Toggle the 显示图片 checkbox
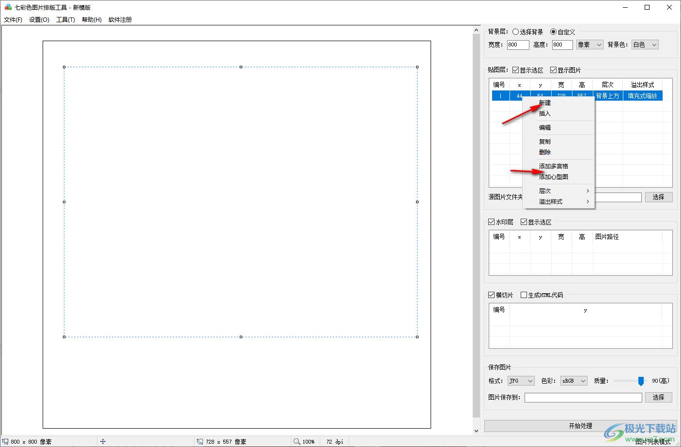The height and width of the screenshot is (447, 681). click(553, 70)
